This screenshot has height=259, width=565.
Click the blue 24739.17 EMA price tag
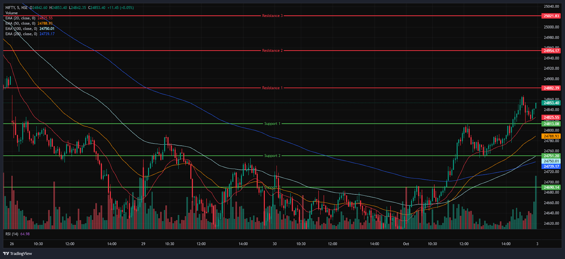coord(551,167)
